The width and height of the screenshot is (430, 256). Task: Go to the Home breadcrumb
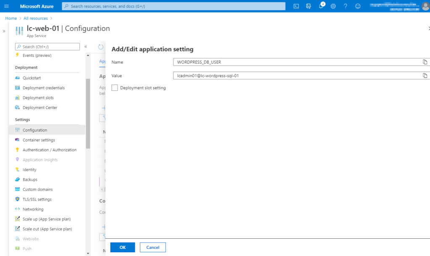click(11, 18)
